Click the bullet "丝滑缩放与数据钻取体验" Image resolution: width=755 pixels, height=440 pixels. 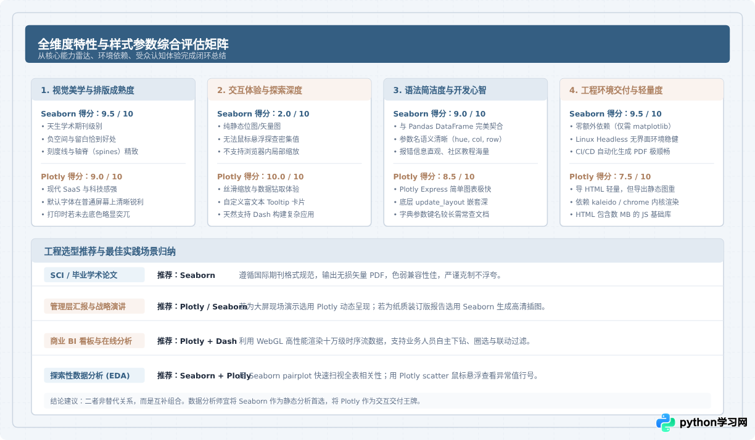pyautogui.click(x=258, y=189)
